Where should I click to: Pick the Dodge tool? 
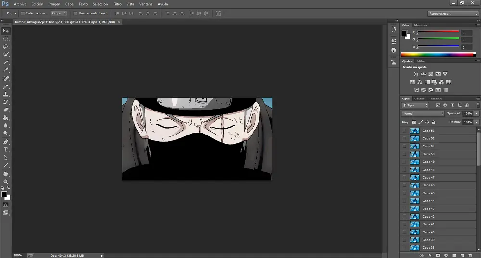click(6, 133)
